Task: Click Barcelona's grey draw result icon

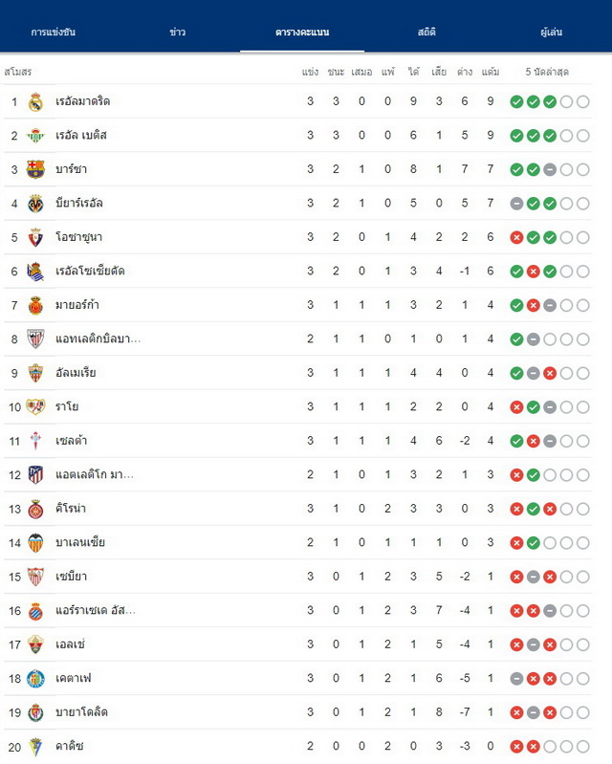Action: tap(550, 169)
